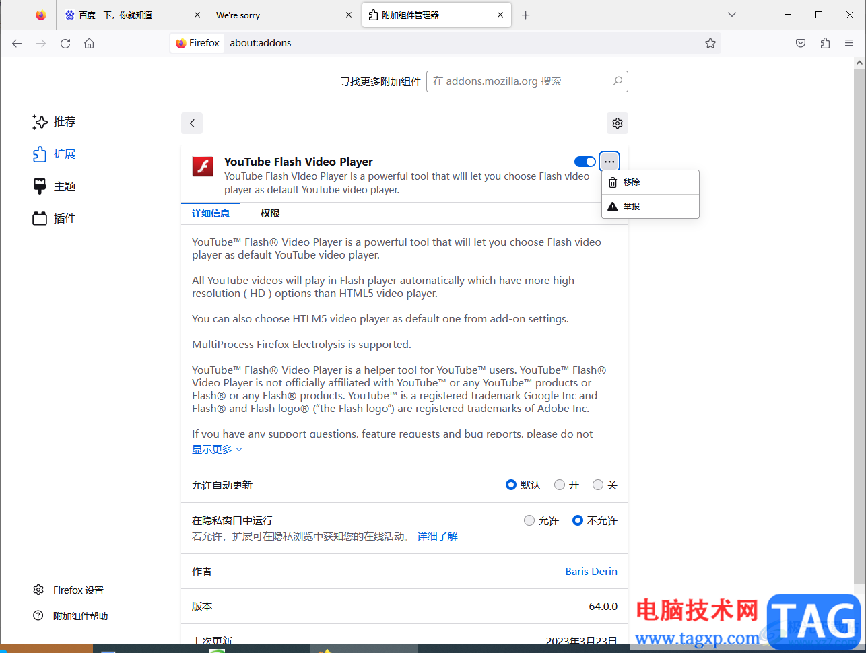Reload the current page
The width and height of the screenshot is (866, 653).
point(65,43)
